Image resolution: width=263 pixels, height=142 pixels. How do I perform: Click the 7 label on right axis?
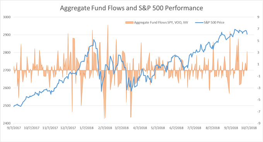tap(258, 29)
